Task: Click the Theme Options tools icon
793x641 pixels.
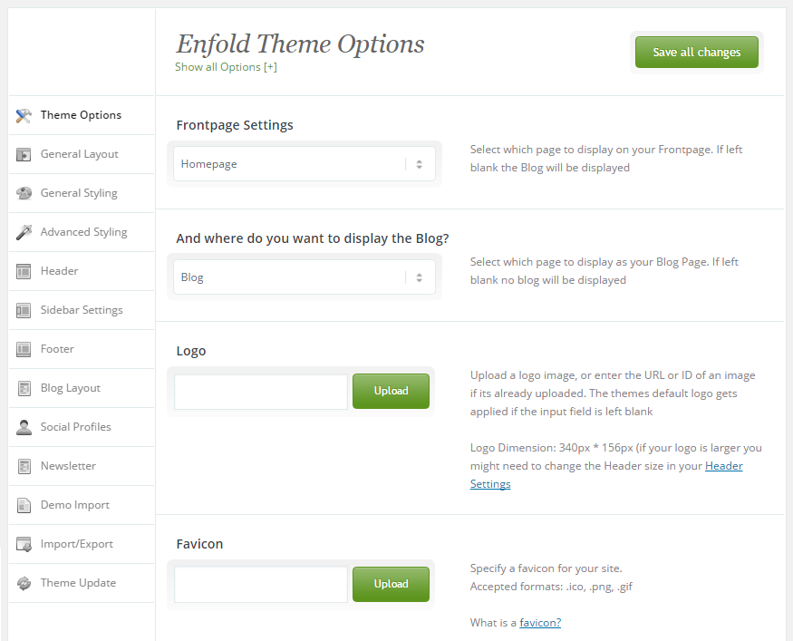Action: (24, 116)
